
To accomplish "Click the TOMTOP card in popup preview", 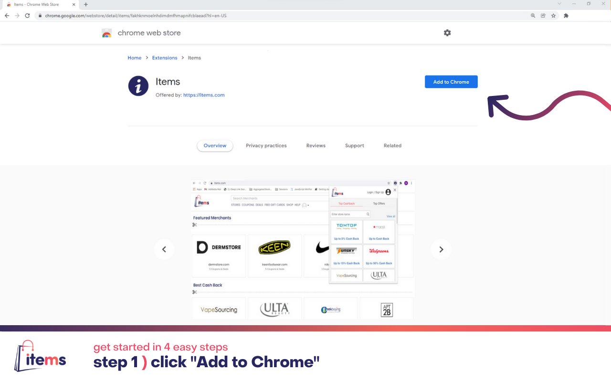I will (346, 232).
